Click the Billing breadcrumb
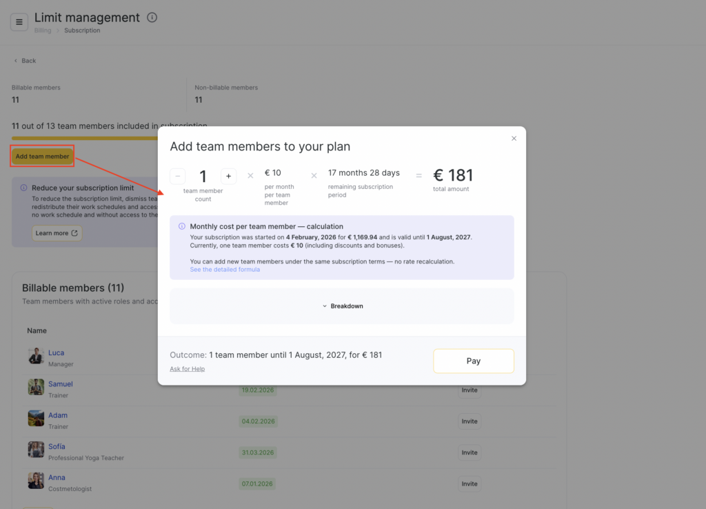The image size is (706, 509). point(43,30)
